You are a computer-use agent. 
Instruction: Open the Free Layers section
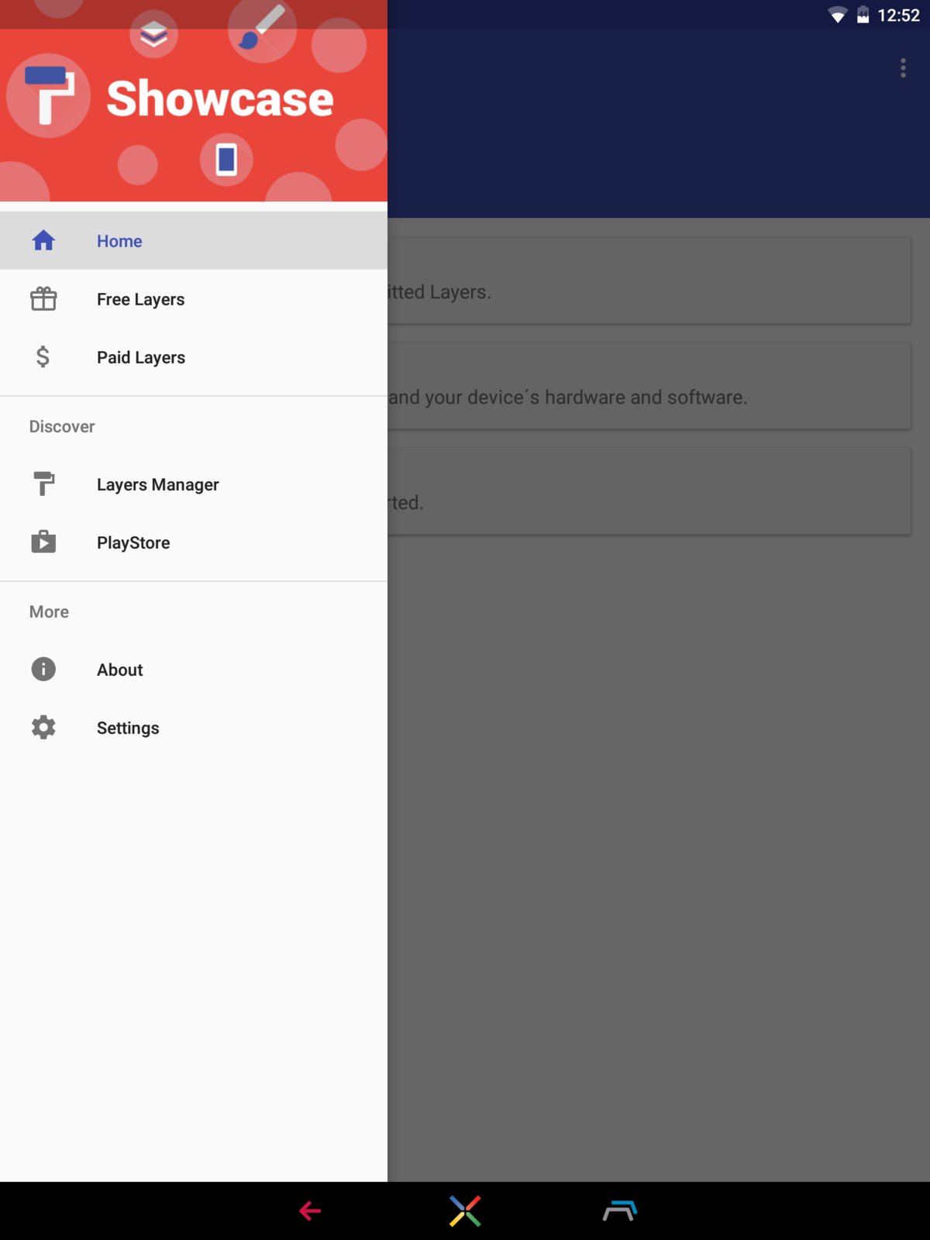point(140,299)
